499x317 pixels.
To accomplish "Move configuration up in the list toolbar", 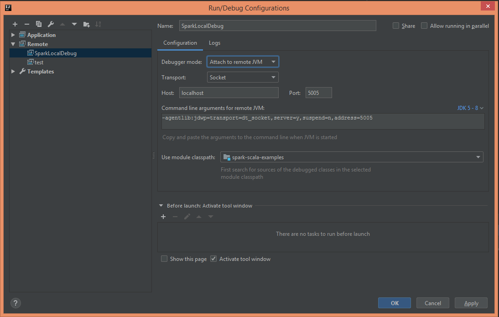I will coord(62,24).
